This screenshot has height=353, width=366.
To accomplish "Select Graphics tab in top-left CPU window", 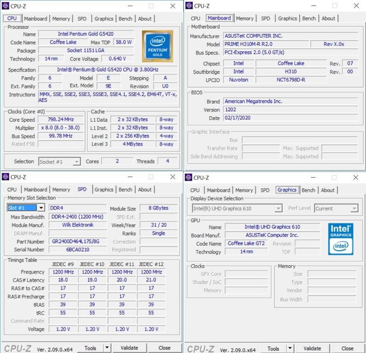I will pyautogui.click(x=104, y=19).
